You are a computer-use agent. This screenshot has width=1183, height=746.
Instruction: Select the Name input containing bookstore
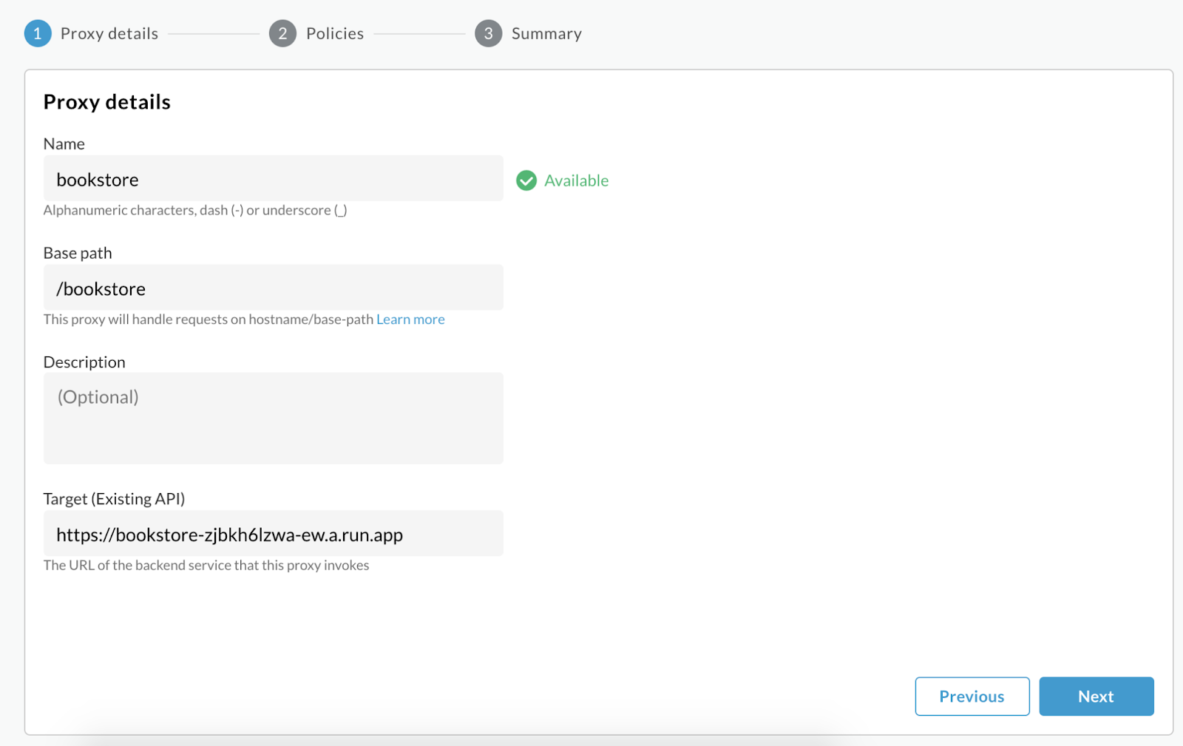point(274,178)
